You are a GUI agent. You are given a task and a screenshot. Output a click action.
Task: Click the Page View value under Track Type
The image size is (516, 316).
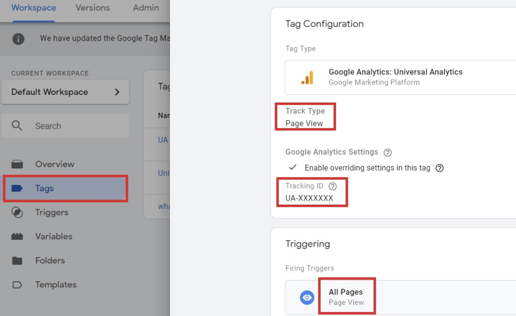tap(304, 124)
